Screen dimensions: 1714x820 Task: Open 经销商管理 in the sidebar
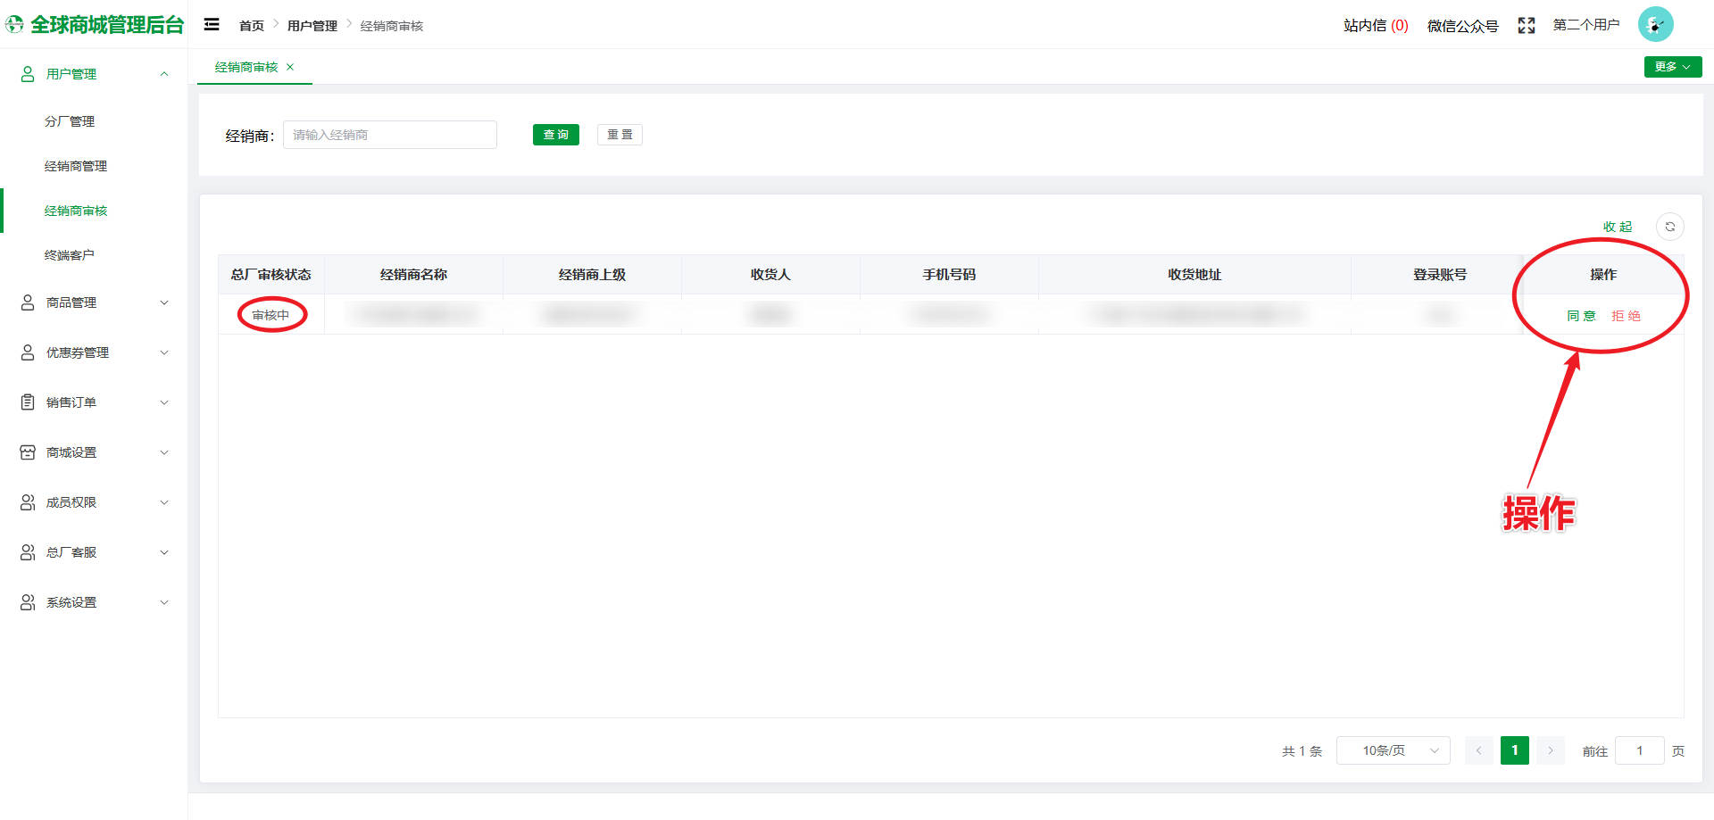(x=76, y=166)
